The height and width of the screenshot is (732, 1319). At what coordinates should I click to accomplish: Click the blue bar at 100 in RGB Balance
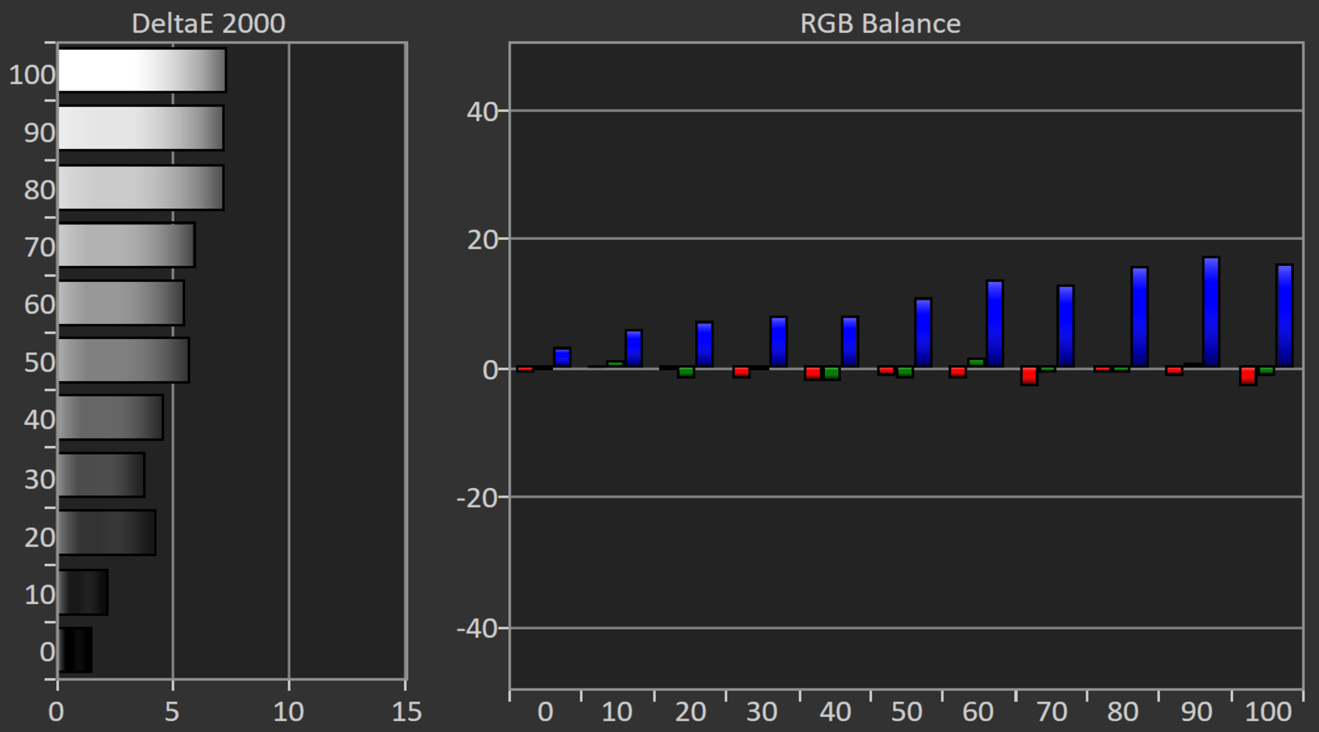point(1285,315)
